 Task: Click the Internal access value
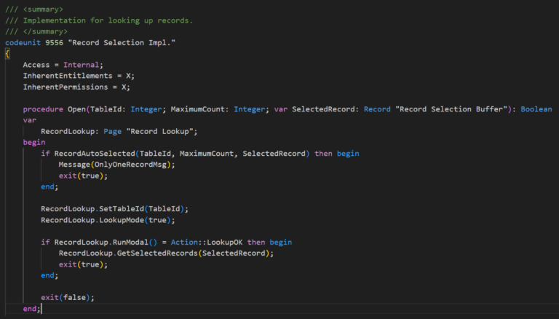pyautogui.click(x=83, y=65)
